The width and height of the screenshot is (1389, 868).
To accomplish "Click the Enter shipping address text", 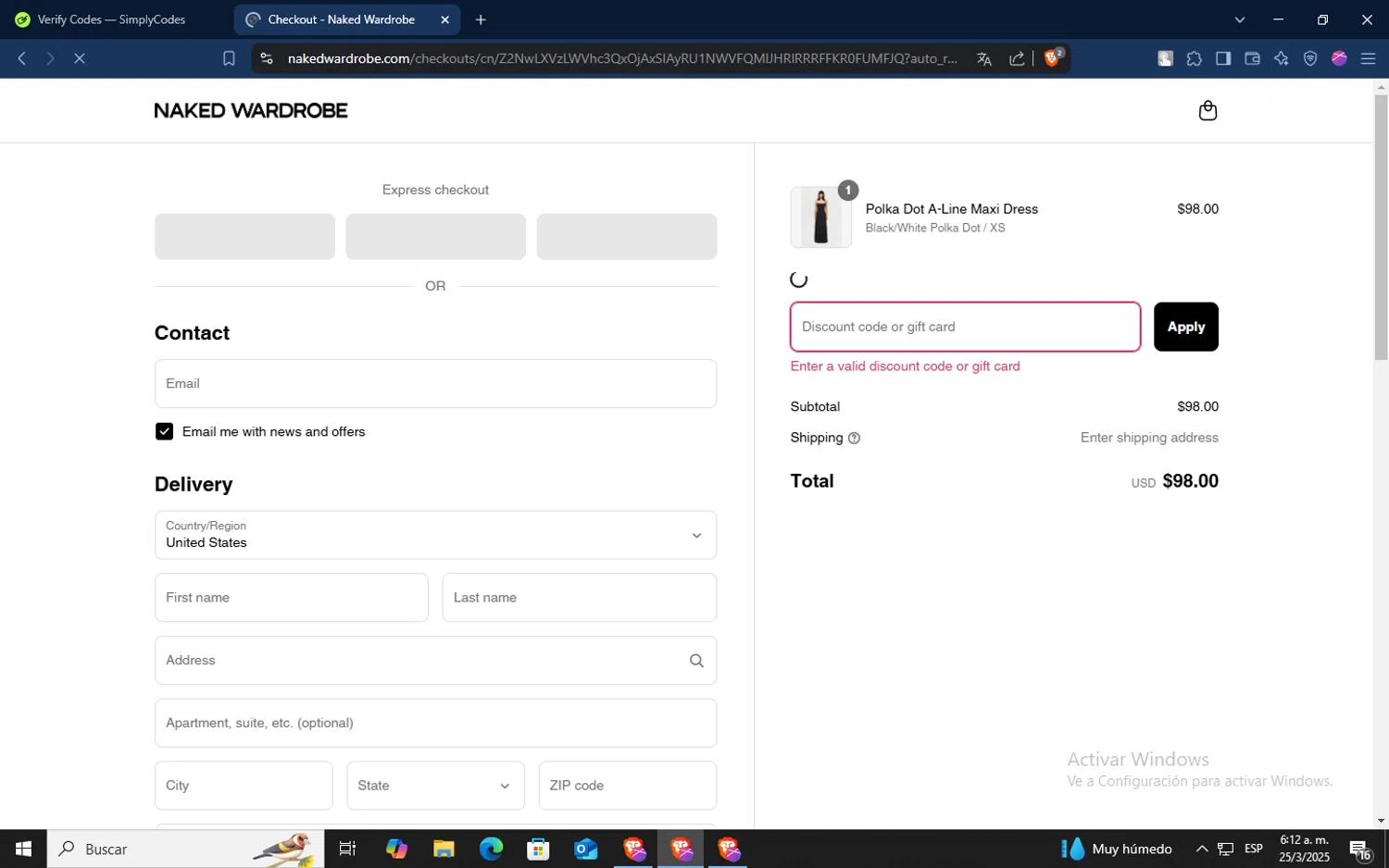I will [x=1149, y=438].
